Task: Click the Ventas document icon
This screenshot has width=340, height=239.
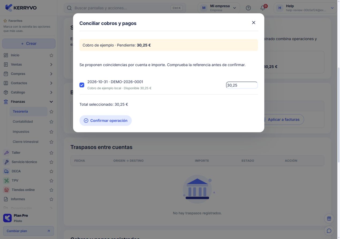Action: coord(6,65)
